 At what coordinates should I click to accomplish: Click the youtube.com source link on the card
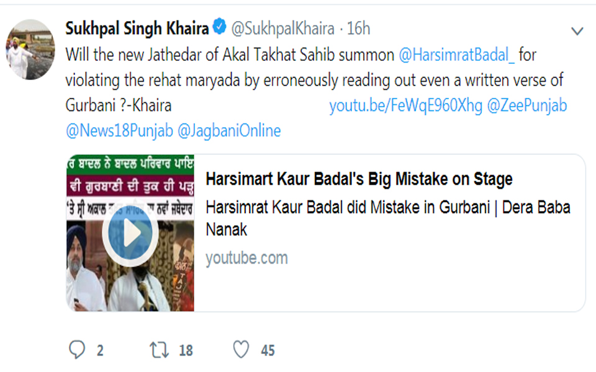tap(246, 258)
